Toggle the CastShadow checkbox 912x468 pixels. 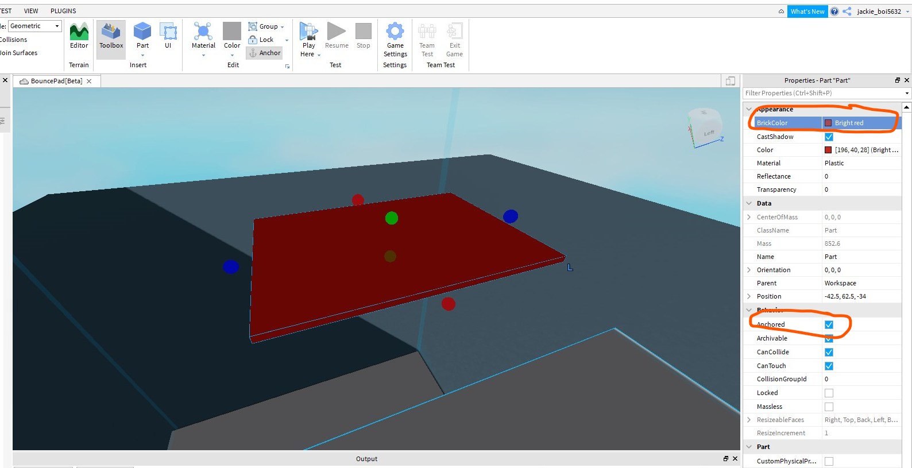click(x=829, y=137)
